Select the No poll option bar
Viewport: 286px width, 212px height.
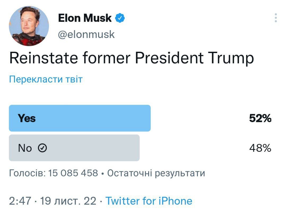point(74,148)
